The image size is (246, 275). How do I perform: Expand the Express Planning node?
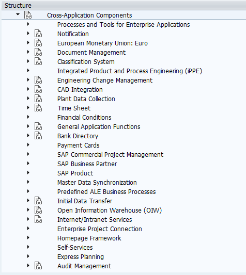pyautogui.click(x=28, y=256)
